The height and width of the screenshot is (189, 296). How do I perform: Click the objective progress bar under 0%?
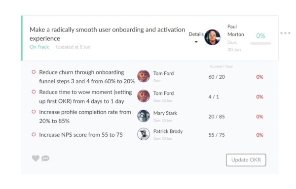coord(260,43)
